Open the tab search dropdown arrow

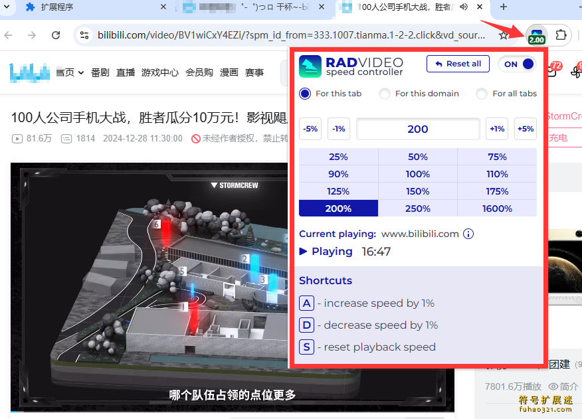tap(7, 7)
